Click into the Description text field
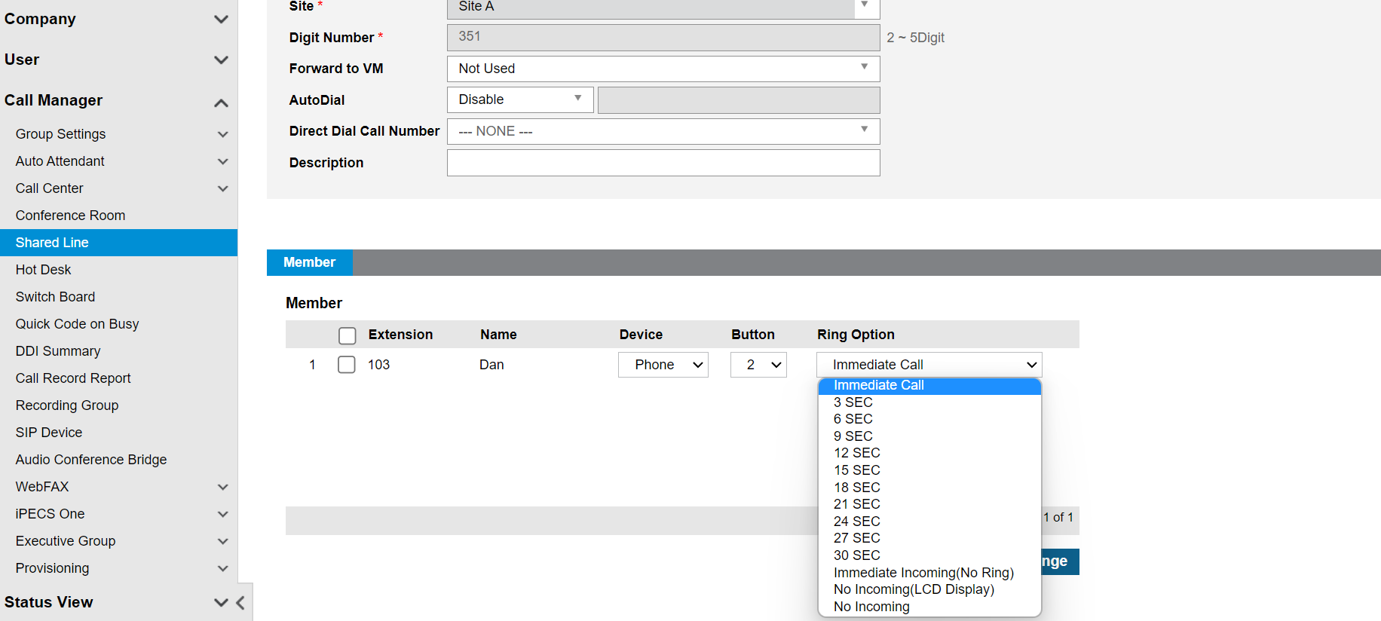This screenshot has height=621, width=1381. pyautogui.click(x=663, y=163)
